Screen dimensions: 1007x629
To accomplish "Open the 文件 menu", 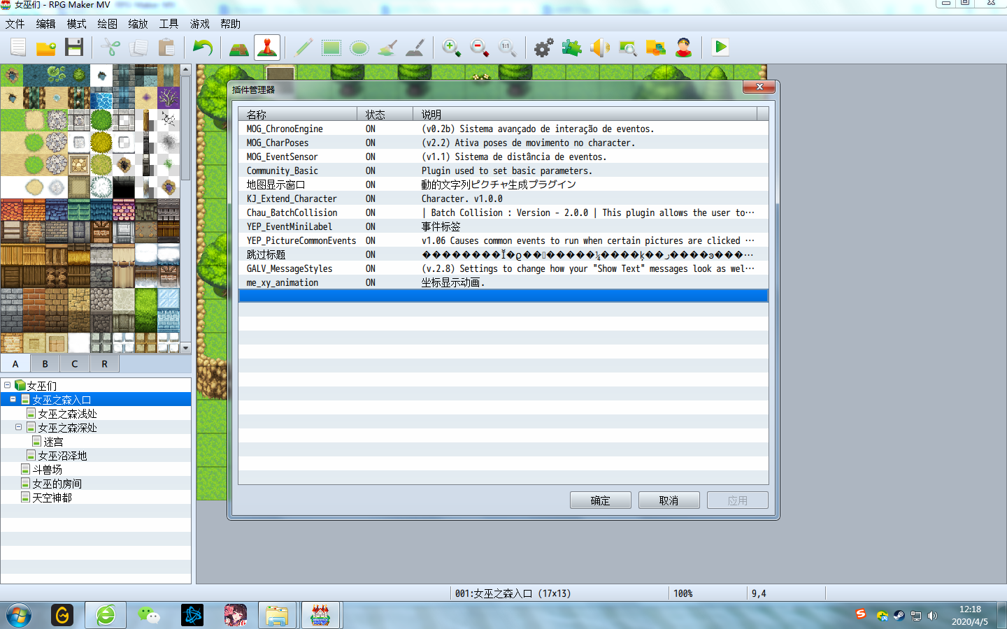I will 15,24.
